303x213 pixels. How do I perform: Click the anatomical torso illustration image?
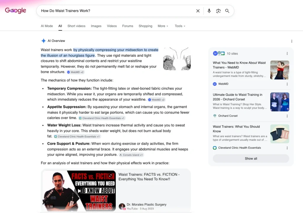click(x=177, y=59)
